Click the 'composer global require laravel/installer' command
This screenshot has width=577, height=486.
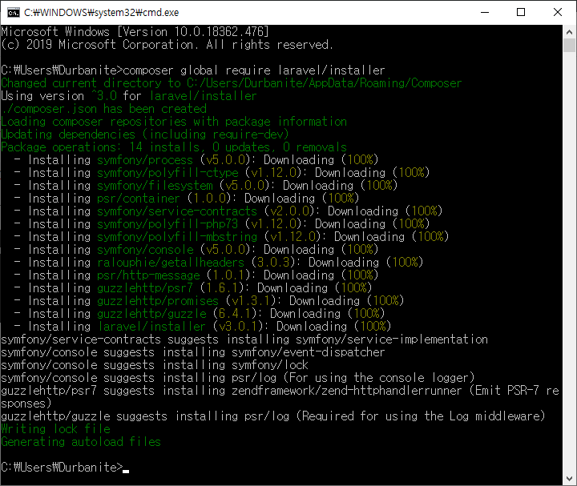pos(253,70)
